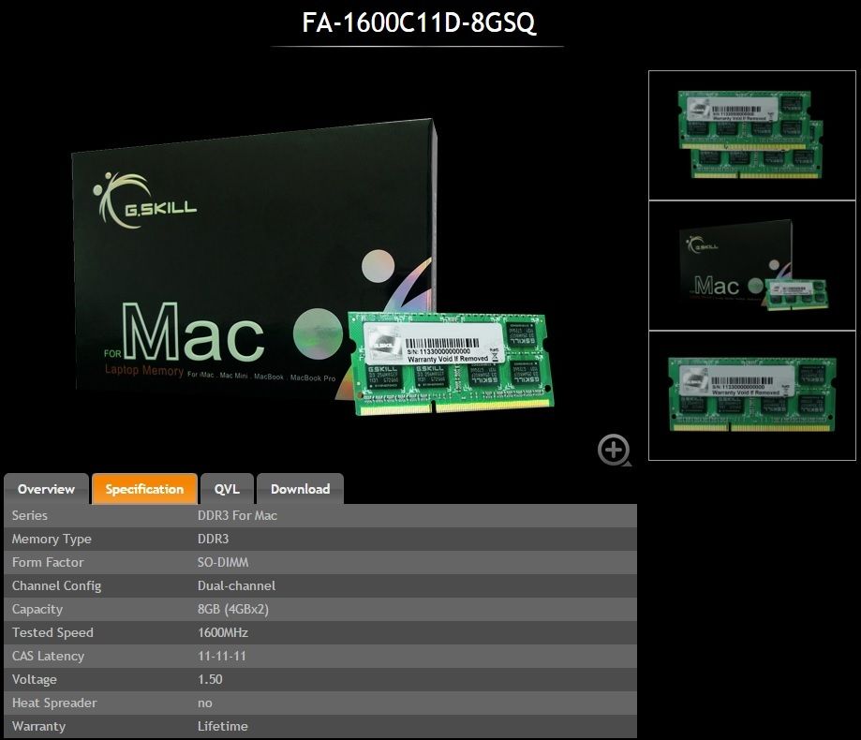This screenshot has height=740, width=861.
Task: Click the value 11-11-11
Action: click(x=222, y=656)
